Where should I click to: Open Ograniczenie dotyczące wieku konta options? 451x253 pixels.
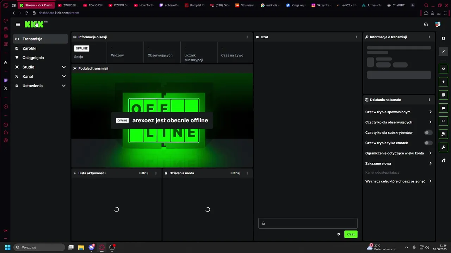click(x=399, y=153)
